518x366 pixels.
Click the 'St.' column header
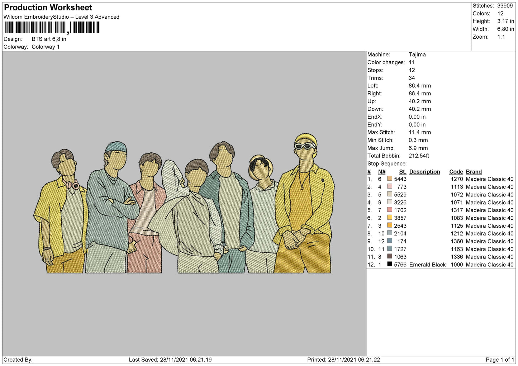coord(403,172)
